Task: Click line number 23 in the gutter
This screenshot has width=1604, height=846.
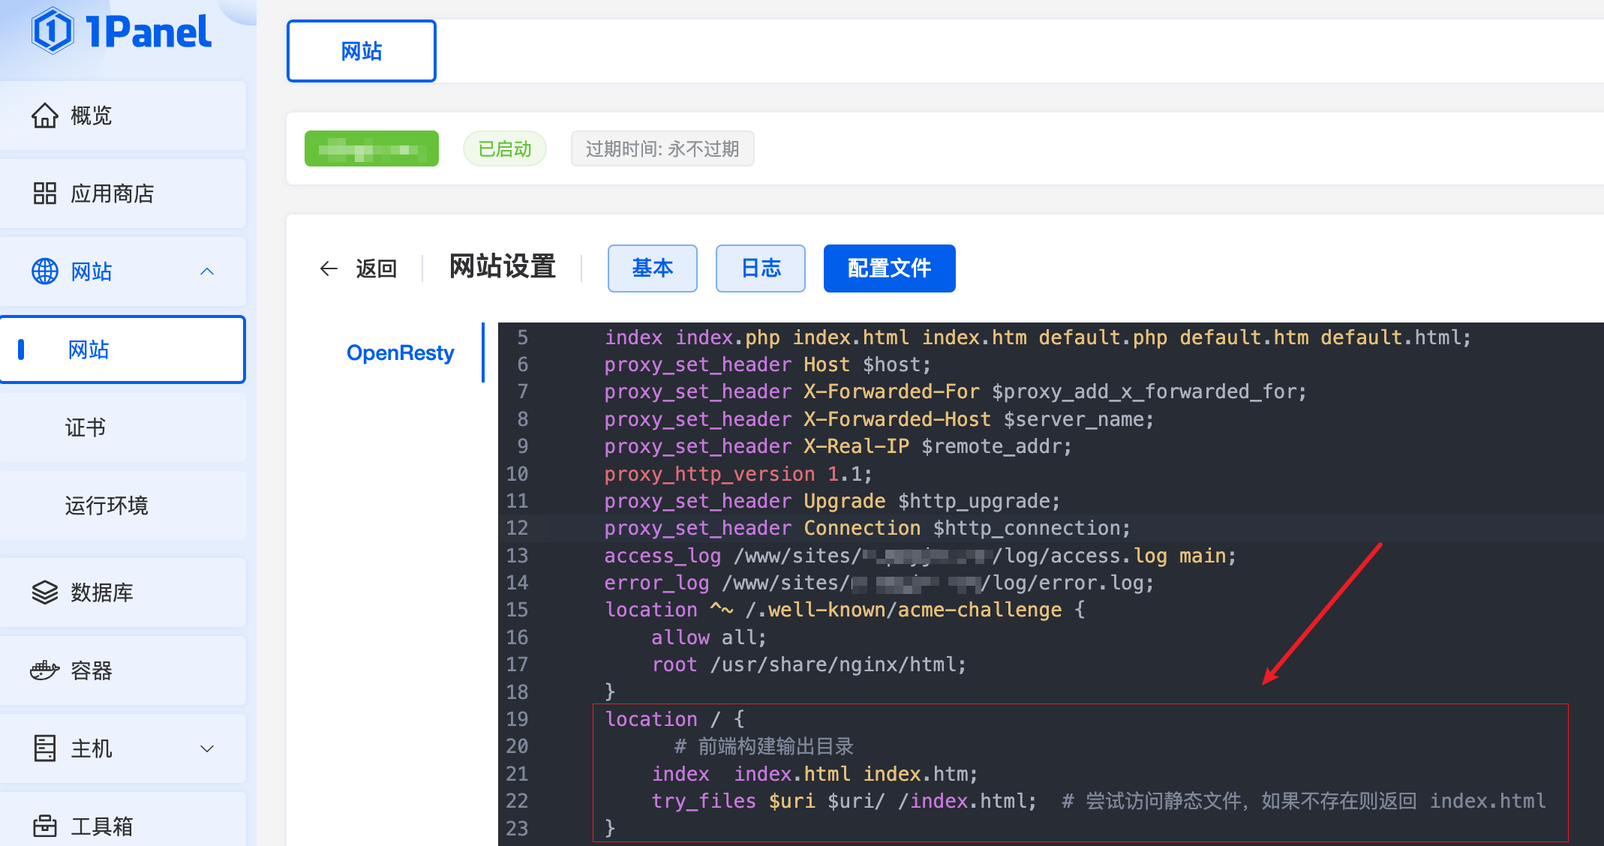Action: pyautogui.click(x=517, y=829)
